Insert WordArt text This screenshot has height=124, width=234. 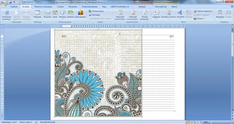pos(180,14)
